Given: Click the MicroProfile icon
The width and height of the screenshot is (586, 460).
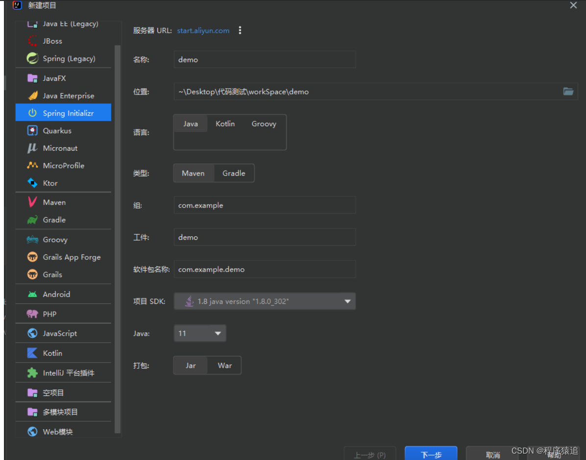Looking at the screenshot, I should (32, 165).
